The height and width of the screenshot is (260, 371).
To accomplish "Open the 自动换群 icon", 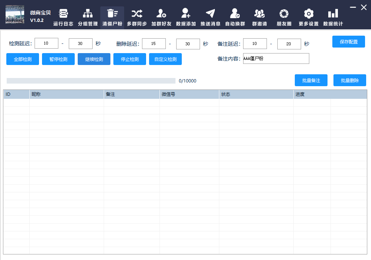I will [235, 14].
